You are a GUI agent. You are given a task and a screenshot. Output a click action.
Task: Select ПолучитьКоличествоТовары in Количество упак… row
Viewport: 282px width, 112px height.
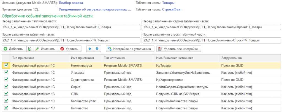click(187, 101)
